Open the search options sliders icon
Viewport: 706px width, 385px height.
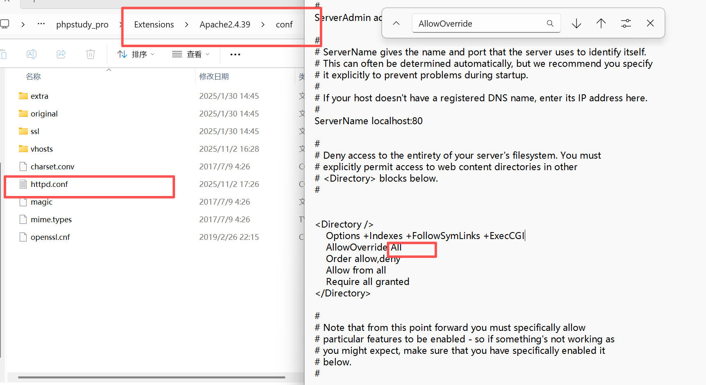[626, 23]
